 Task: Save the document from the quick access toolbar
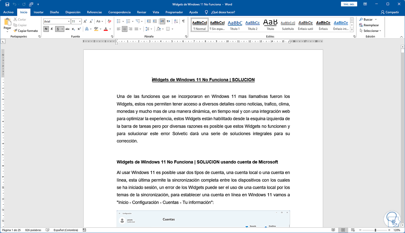tap(7, 5)
